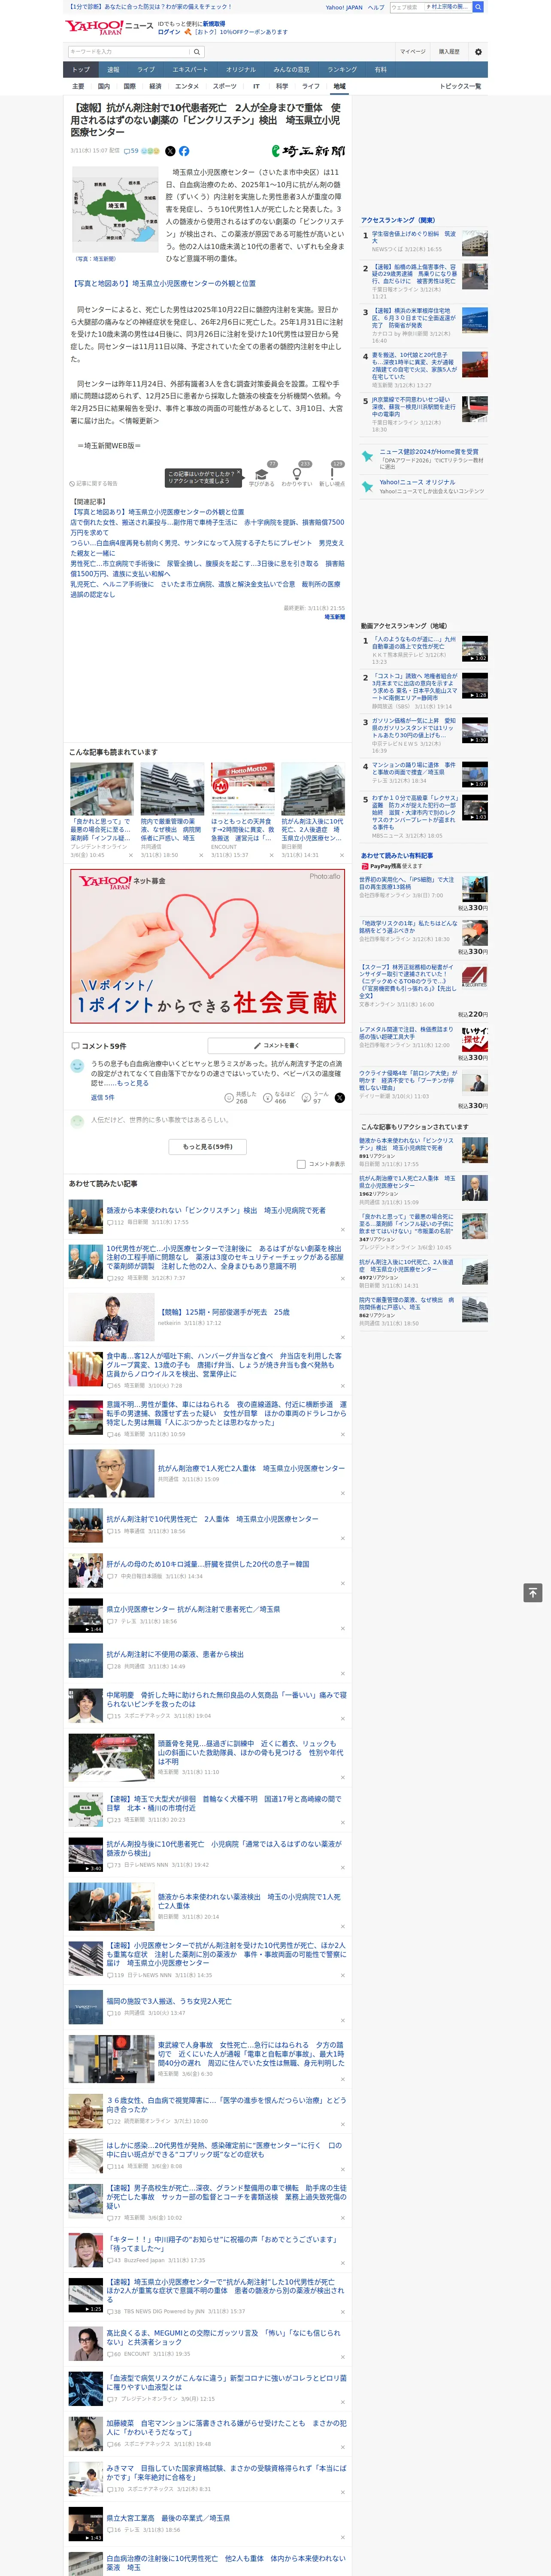Open the オリジナル tab
This screenshot has width=551, height=2576.
click(x=241, y=70)
